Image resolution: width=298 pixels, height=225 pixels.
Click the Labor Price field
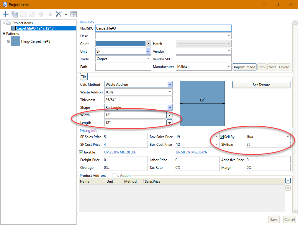[x=197, y=160]
